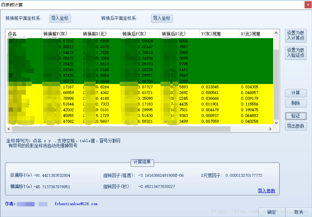Screen dimensions: 312x217
Task: Click green row cell ending 7.02447
Action: coord(146,47)
